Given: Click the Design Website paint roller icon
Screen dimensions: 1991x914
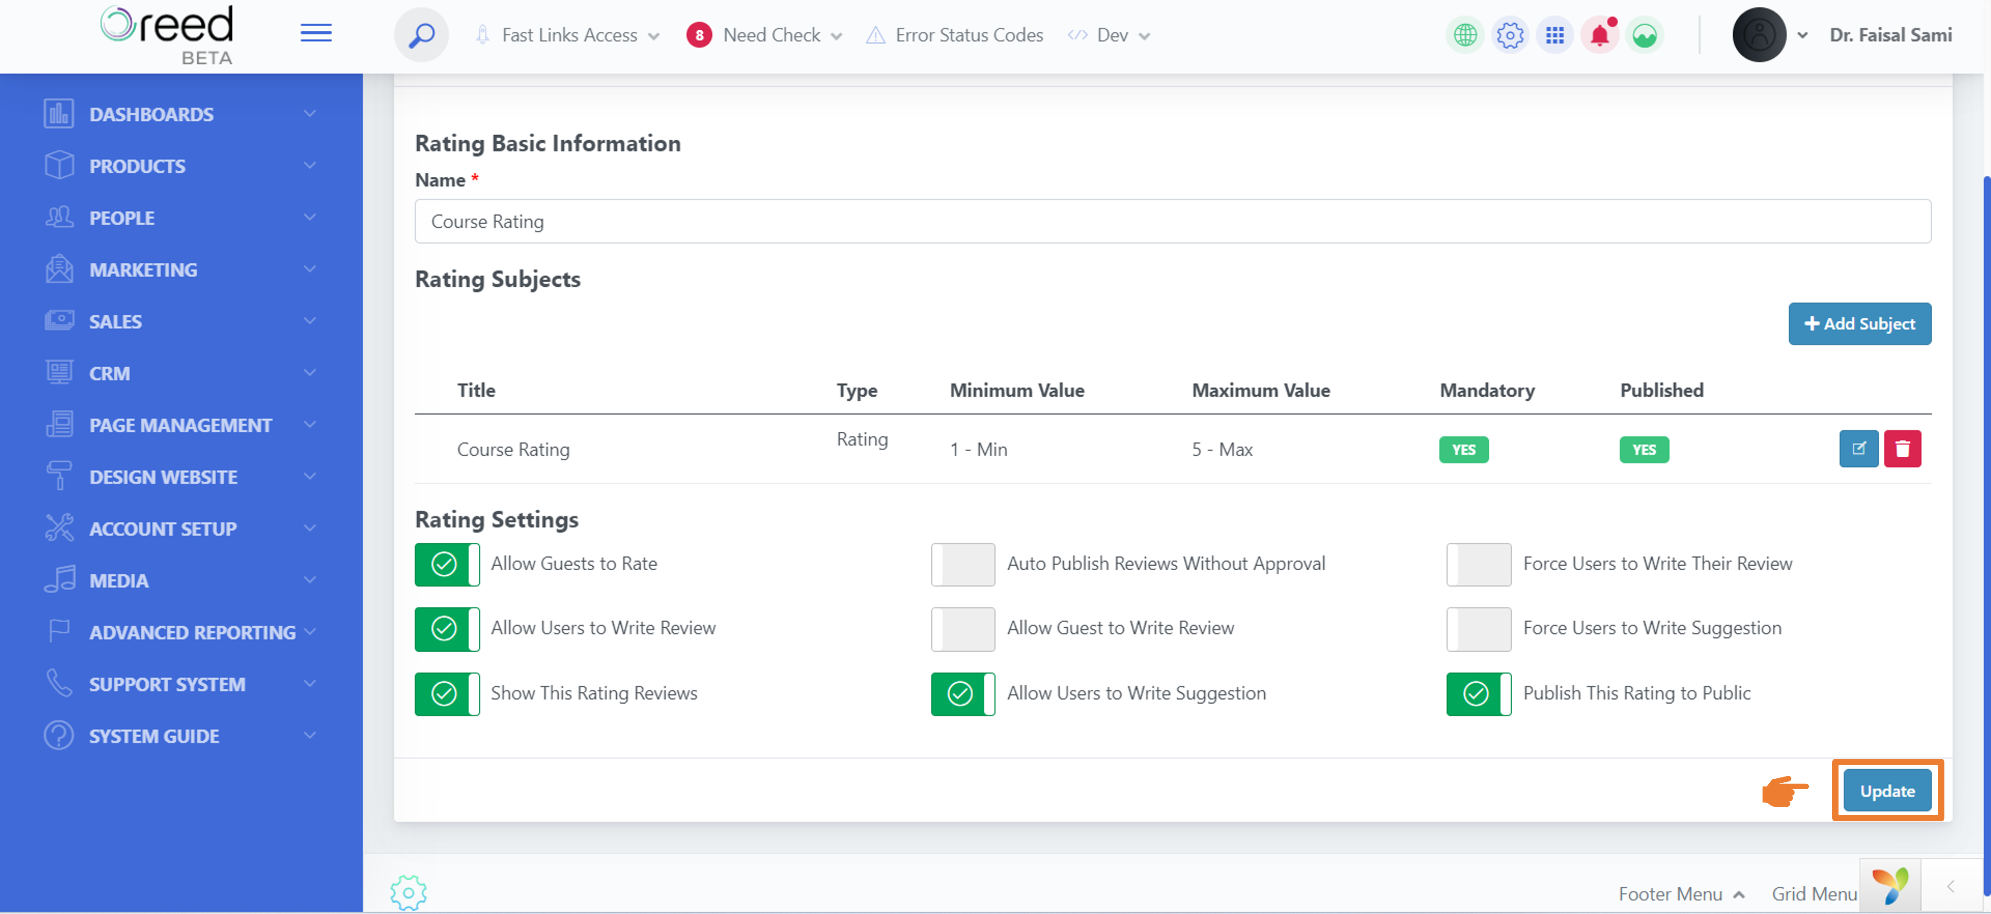Looking at the screenshot, I should [59, 476].
